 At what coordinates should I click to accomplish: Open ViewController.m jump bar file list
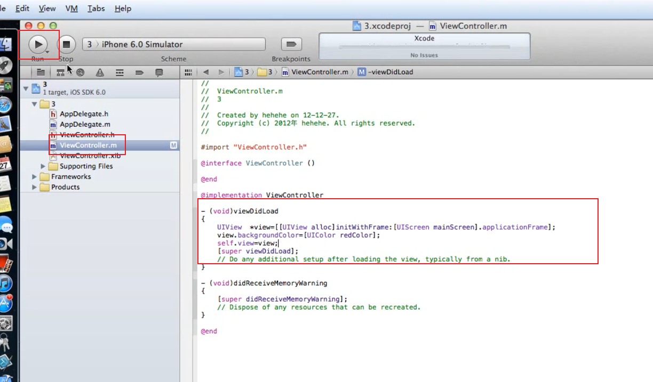pos(315,72)
